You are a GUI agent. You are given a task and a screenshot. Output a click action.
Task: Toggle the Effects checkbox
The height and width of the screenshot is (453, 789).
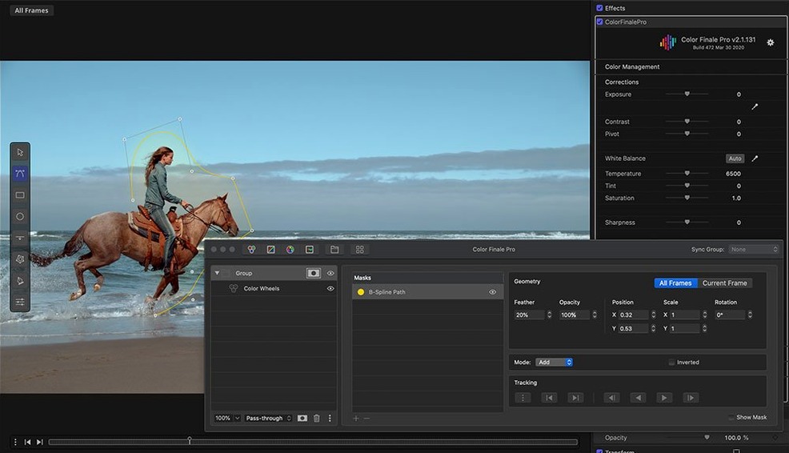coord(599,8)
